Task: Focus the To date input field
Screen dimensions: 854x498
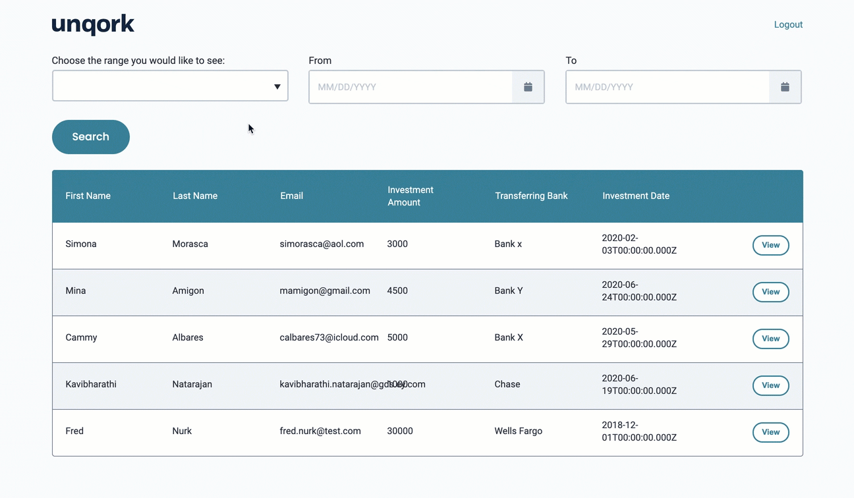Action: pyautogui.click(x=668, y=87)
